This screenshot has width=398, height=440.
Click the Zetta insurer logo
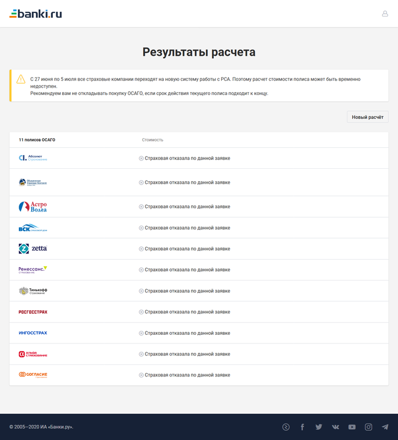[x=33, y=248]
